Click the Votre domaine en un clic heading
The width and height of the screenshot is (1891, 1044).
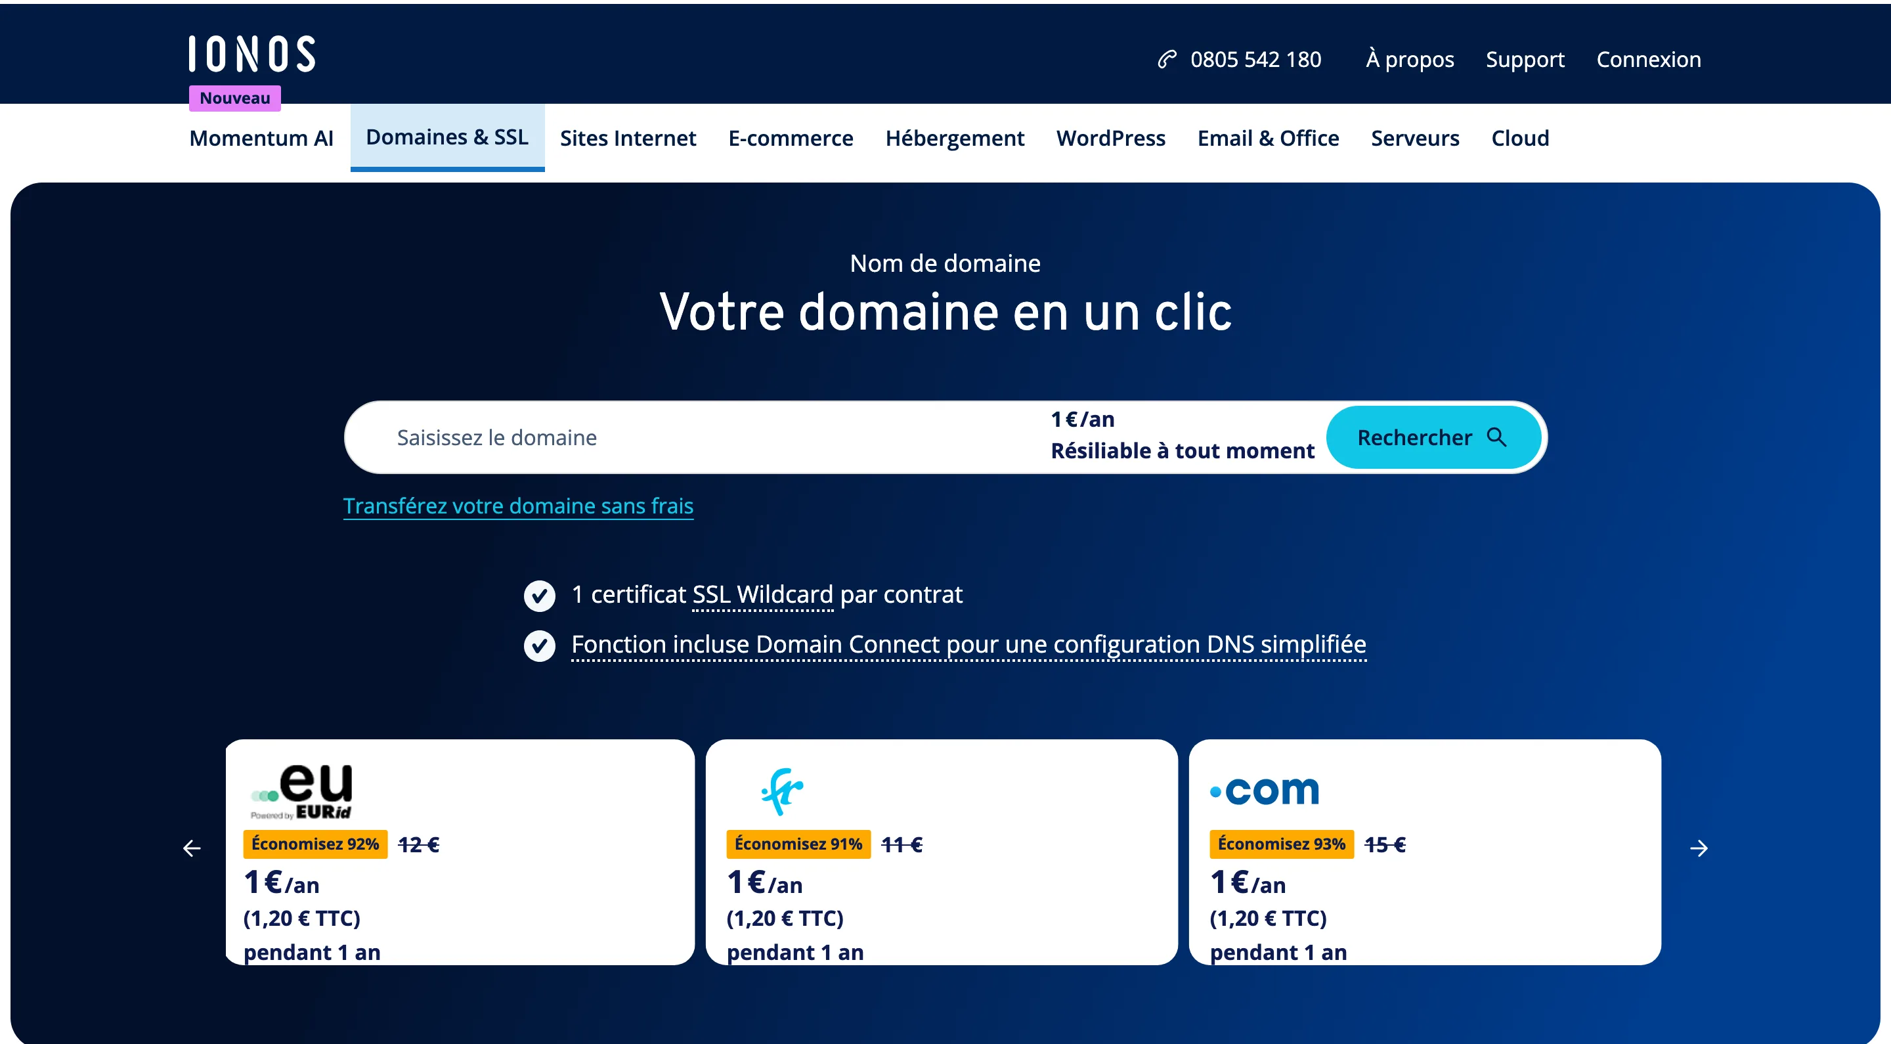coord(946,312)
